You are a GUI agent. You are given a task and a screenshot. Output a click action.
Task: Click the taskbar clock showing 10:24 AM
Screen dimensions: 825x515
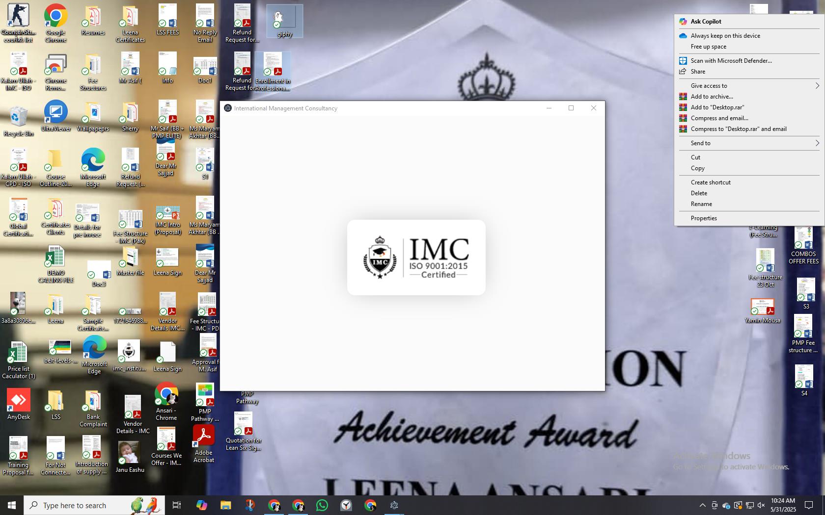point(783,505)
